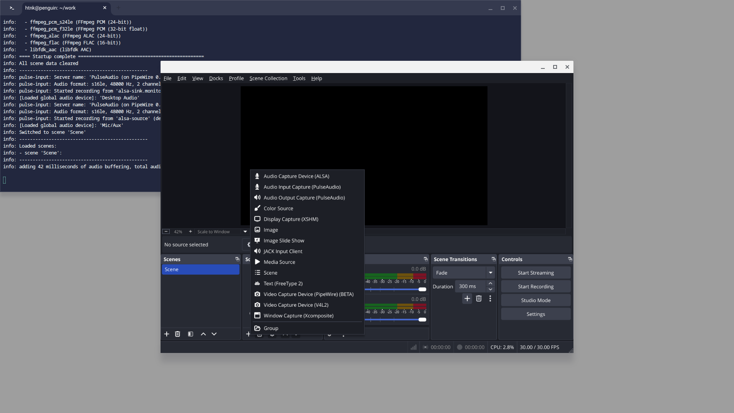Open scene filters icon in Scenes dock

tap(190, 334)
